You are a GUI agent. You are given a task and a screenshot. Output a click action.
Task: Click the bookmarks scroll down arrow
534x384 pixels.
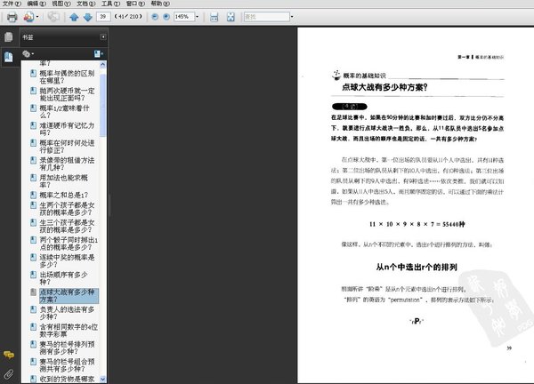click(x=103, y=379)
